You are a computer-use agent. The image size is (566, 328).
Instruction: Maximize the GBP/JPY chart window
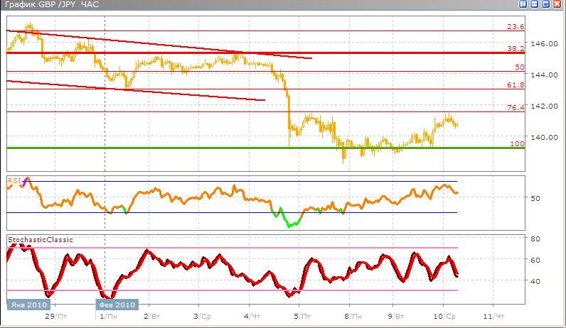(x=546, y=4)
